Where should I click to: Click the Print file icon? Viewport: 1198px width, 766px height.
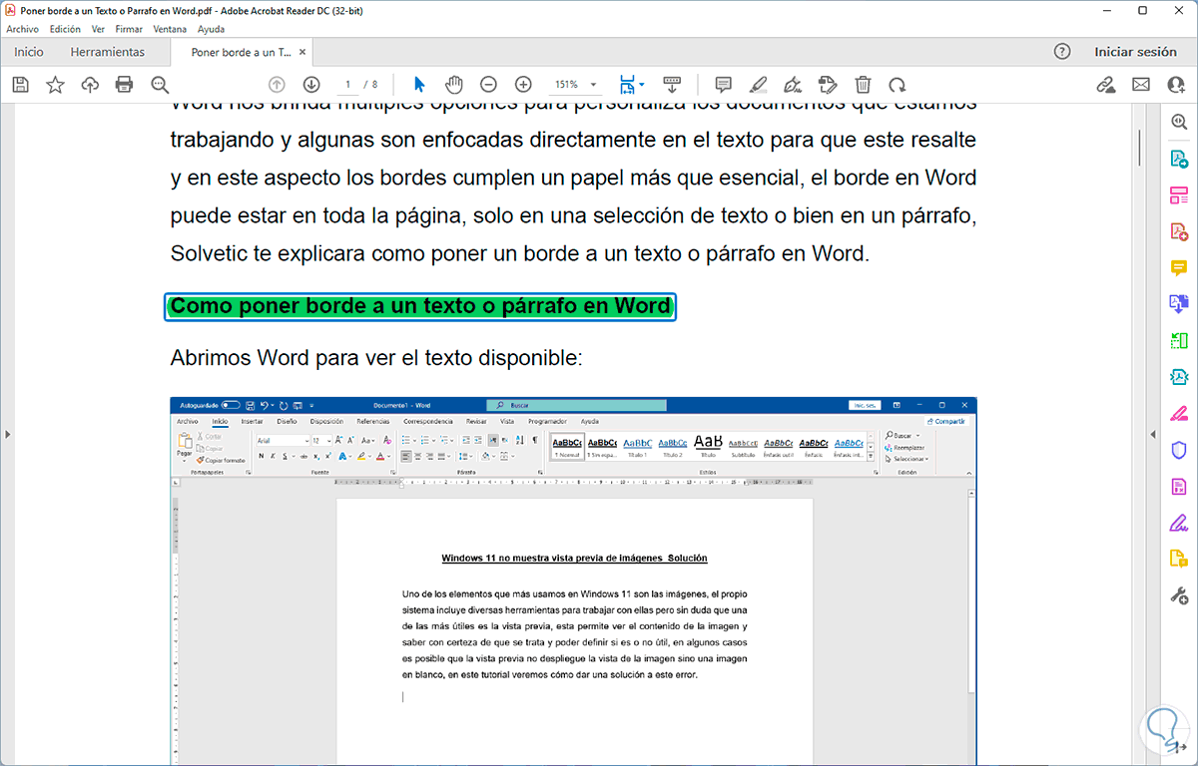(125, 85)
